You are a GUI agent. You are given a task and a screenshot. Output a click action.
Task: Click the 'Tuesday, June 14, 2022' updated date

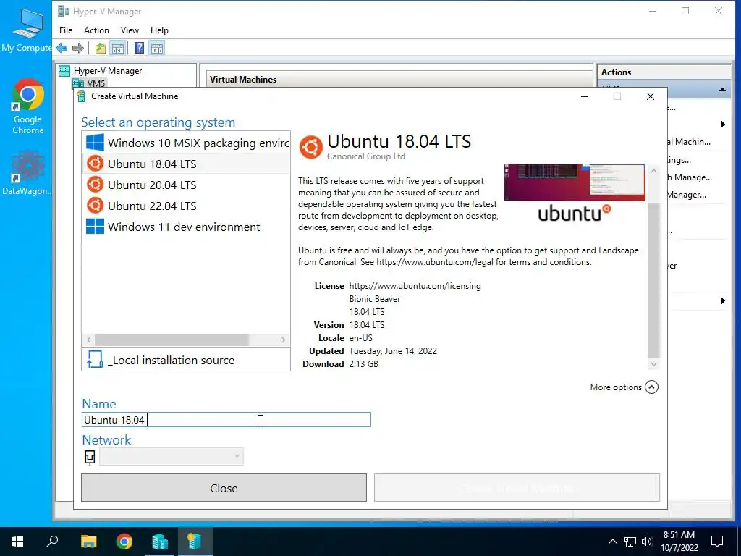click(393, 351)
